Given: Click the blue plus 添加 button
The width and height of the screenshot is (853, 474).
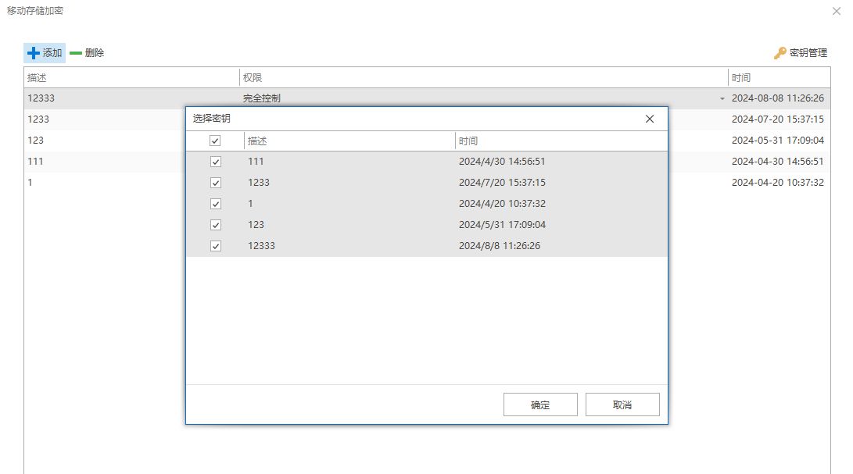Looking at the screenshot, I should point(45,53).
